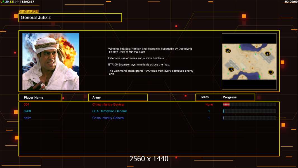Image resolution: width=298 pixels, height=168 pixels.
Task: Click the red China Infantry General entry
Action: [108, 104]
